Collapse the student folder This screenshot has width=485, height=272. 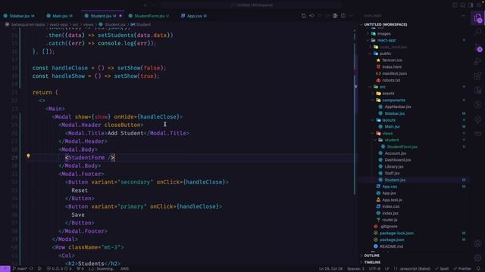(392, 140)
